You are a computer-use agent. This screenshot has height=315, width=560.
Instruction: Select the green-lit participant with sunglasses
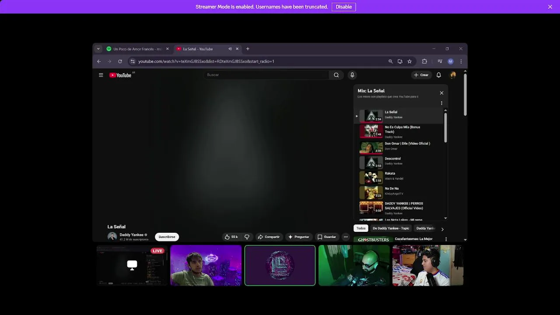click(x=354, y=265)
